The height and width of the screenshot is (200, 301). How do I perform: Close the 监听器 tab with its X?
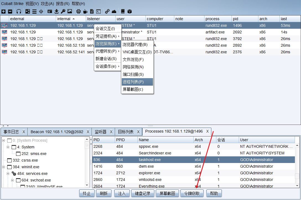pyautogui.click(x=111, y=132)
